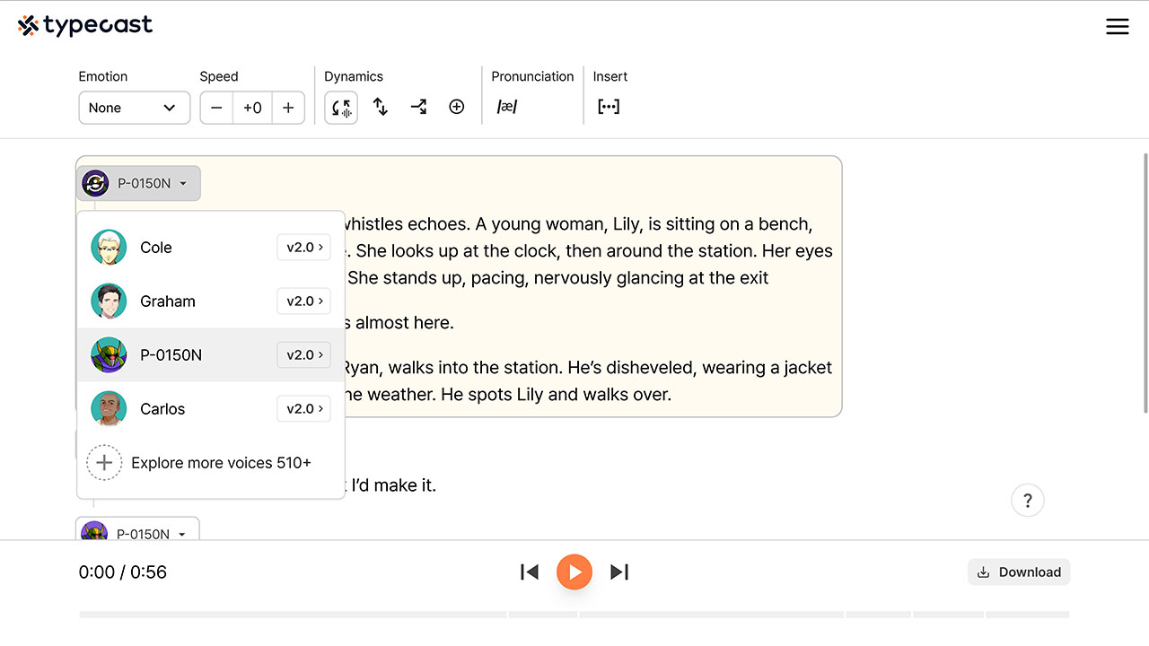Open the hamburger menu
The image size is (1149, 646).
click(1117, 26)
